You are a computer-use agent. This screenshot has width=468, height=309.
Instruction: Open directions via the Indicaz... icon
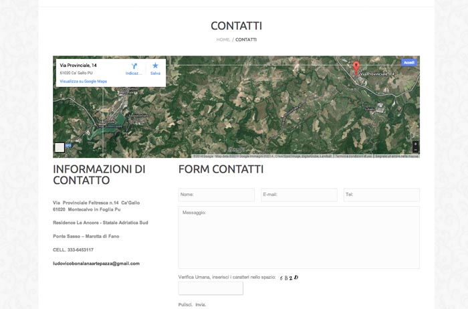pos(134,69)
